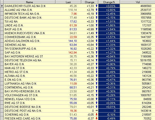
Task: Sort by the Name column header
Action: coord(29,2)
